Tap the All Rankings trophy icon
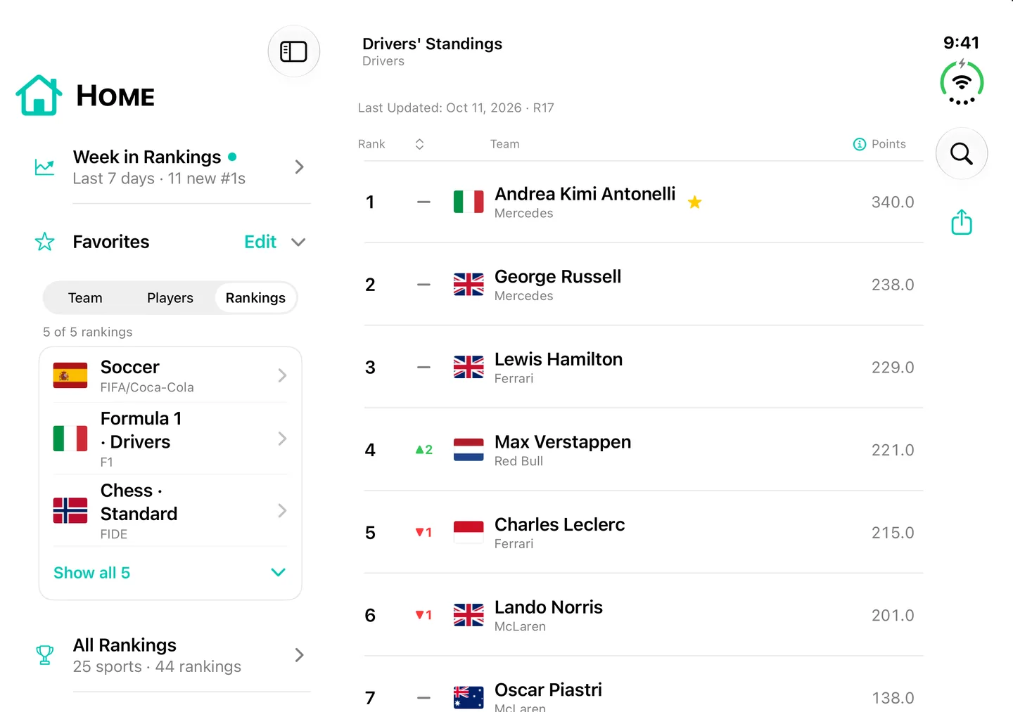This screenshot has width=1013, height=712. coord(44,655)
